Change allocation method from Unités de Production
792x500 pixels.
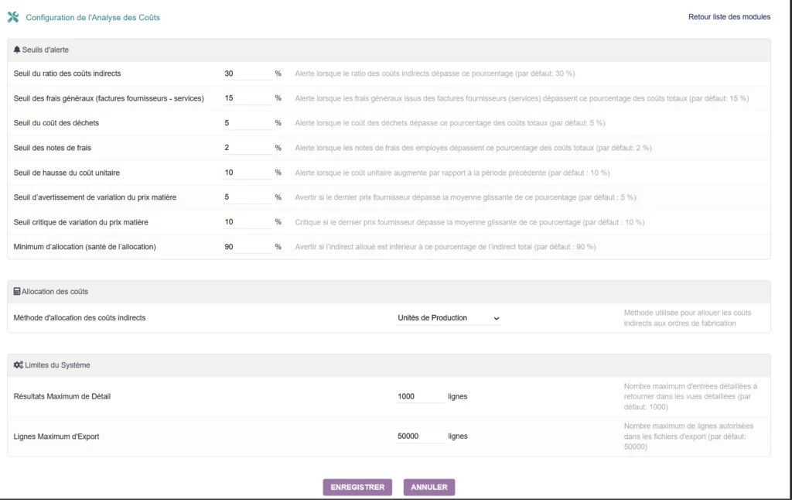(449, 317)
